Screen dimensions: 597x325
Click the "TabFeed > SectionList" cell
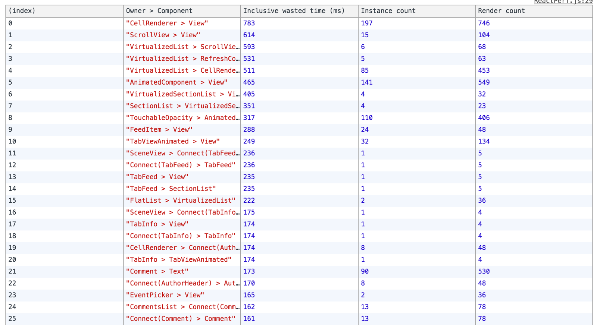[171, 189]
